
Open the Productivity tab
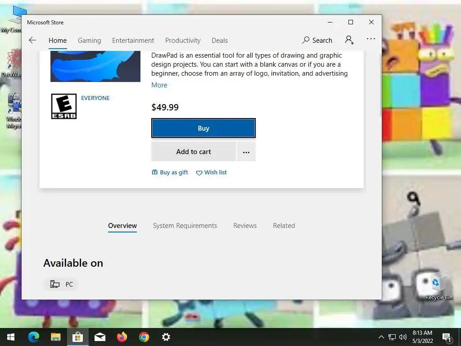pyautogui.click(x=183, y=40)
